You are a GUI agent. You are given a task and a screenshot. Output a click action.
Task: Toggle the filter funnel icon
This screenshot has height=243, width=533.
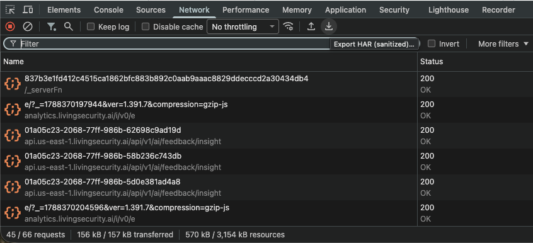click(51, 26)
